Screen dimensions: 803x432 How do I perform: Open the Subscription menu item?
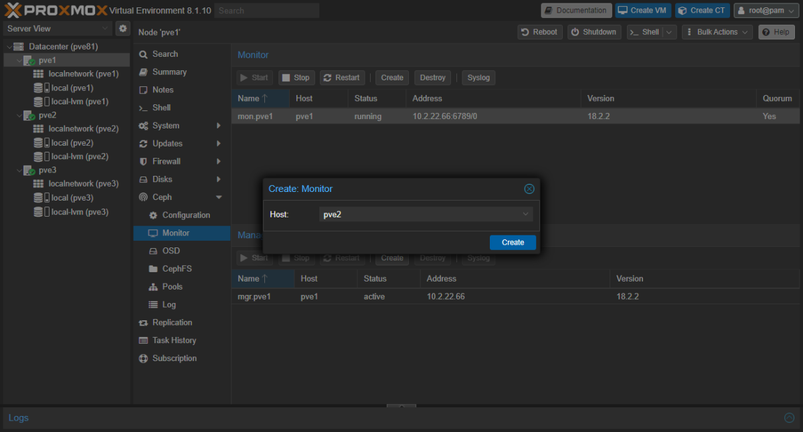point(181,358)
